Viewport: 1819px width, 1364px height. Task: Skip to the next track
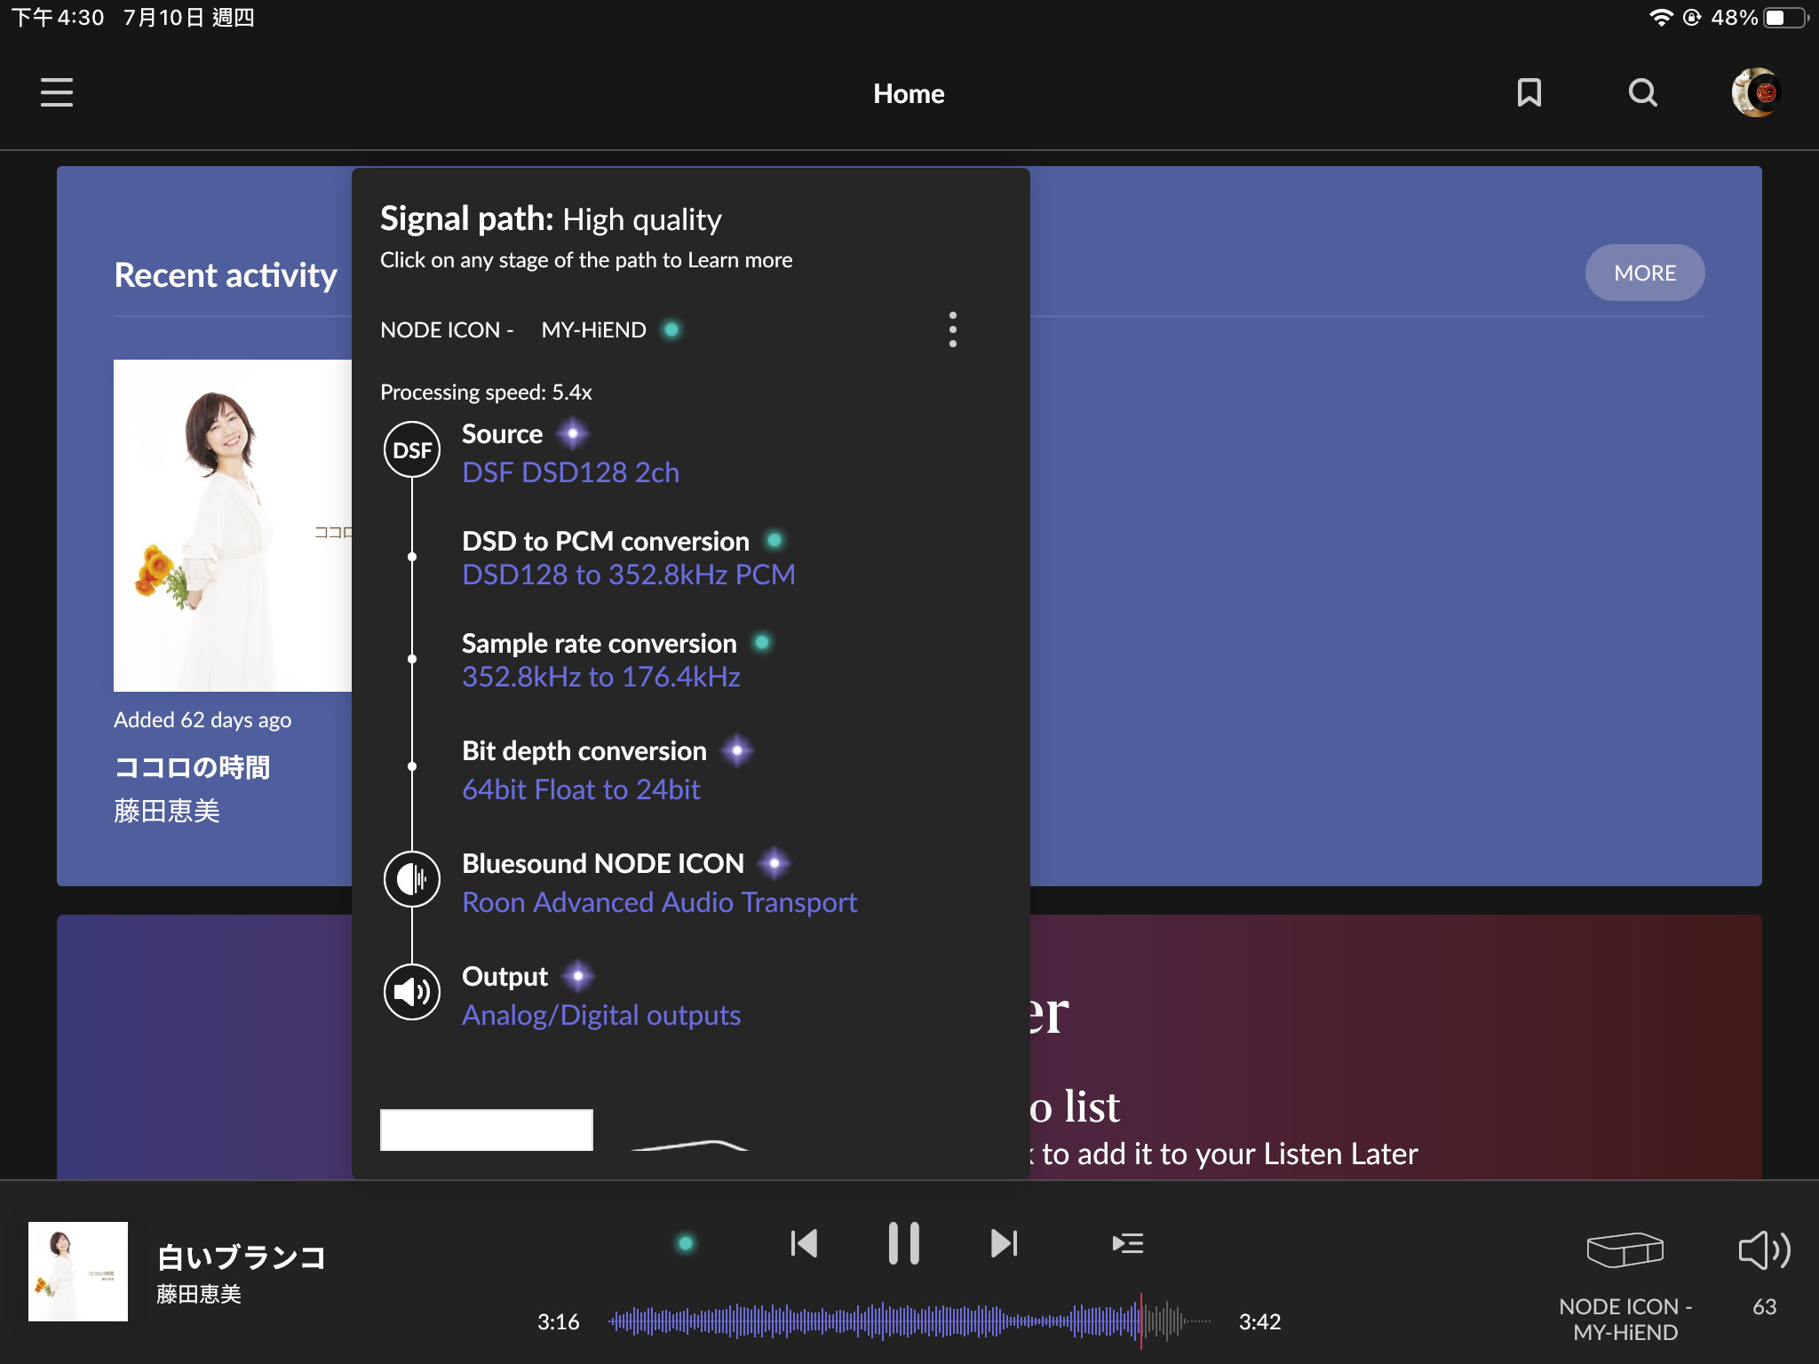pyautogui.click(x=1004, y=1243)
